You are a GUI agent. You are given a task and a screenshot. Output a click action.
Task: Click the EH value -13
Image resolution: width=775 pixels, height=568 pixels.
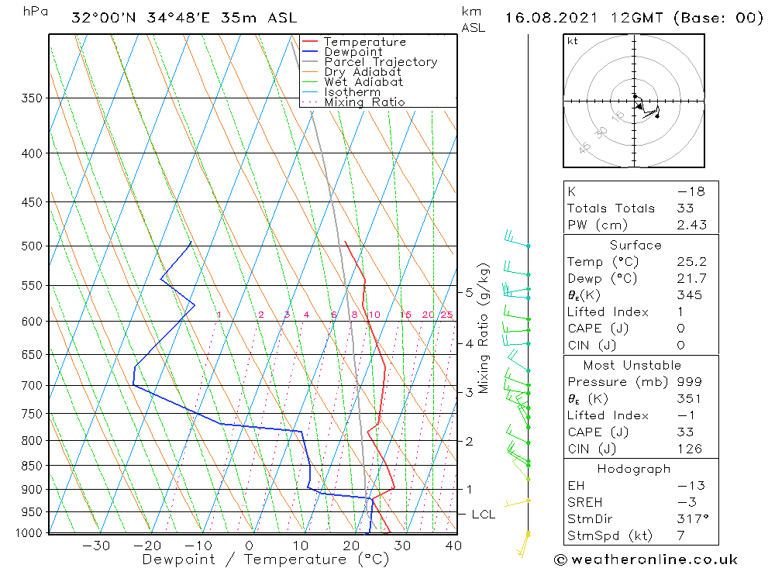[x=691, y=485]
